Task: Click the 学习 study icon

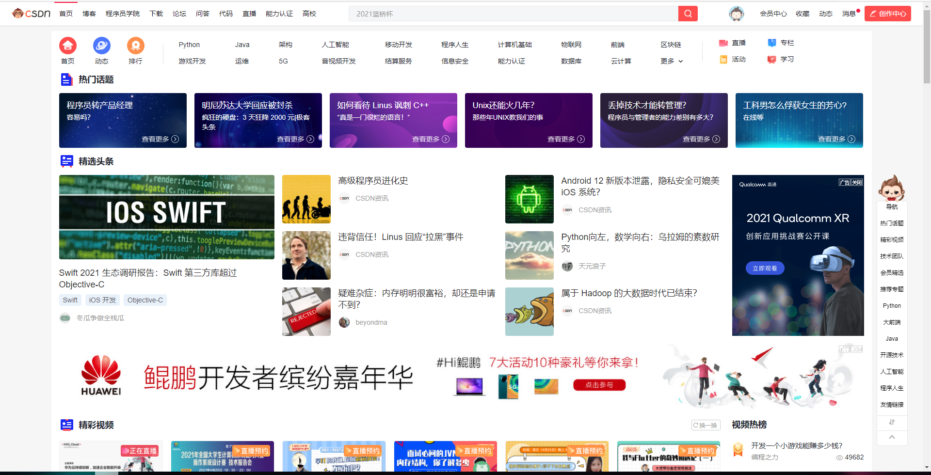Action: (772, 60)
